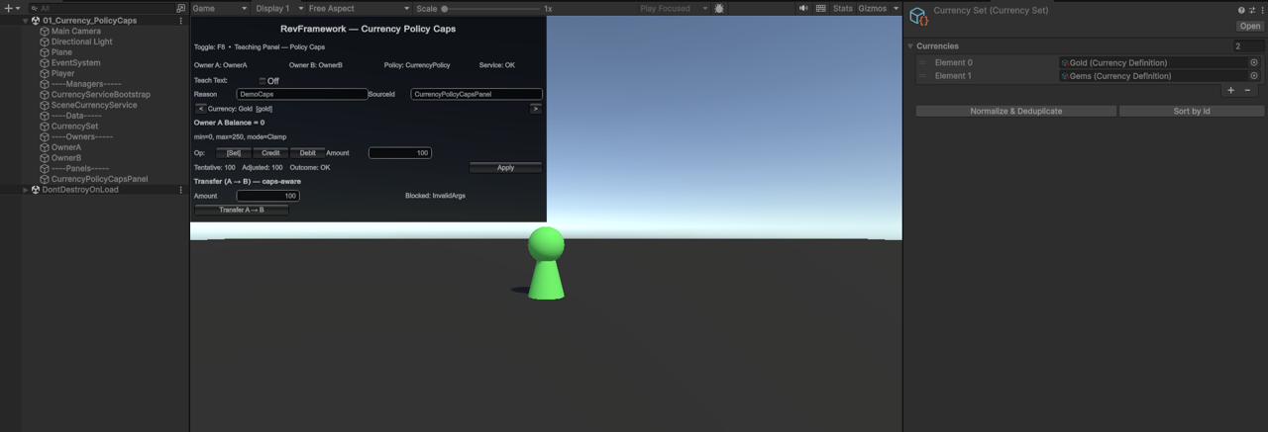Click the object picker for Gems element

[1253, 76]
